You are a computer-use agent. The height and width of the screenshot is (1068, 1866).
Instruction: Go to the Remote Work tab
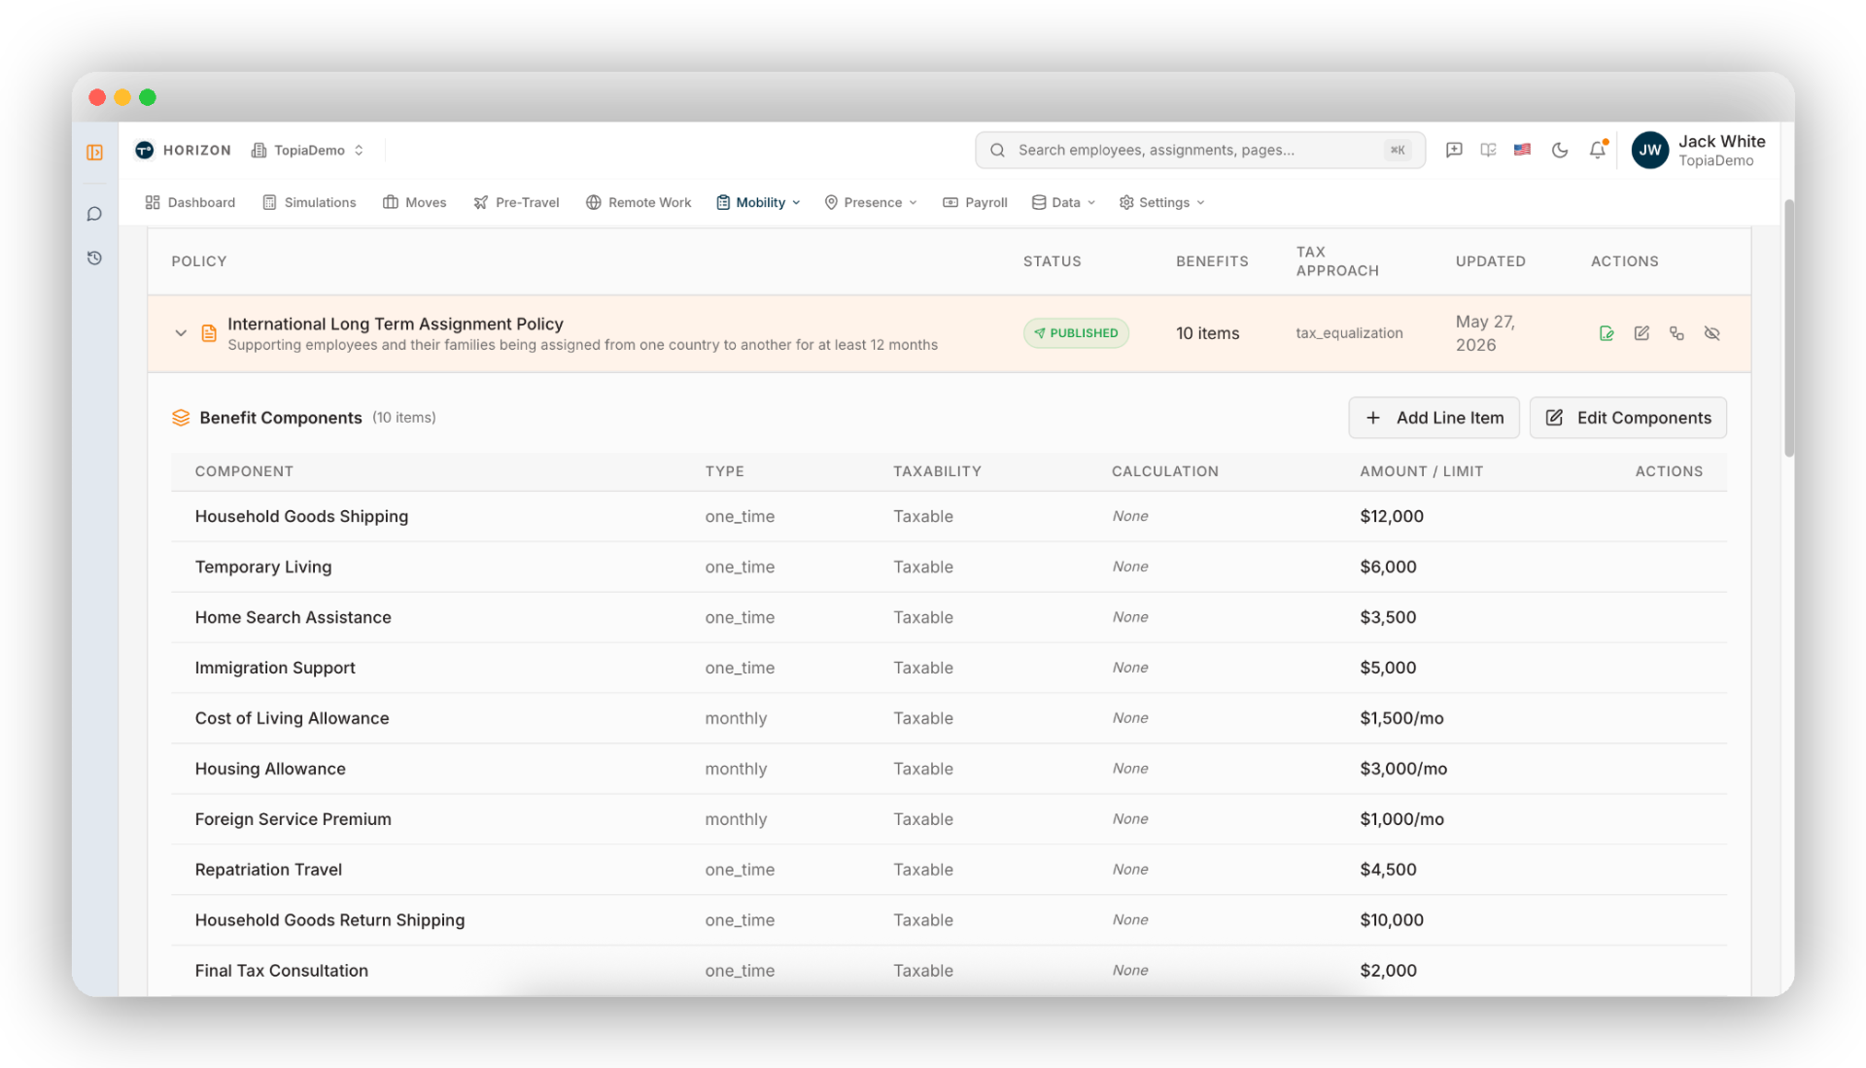(639, 202)
